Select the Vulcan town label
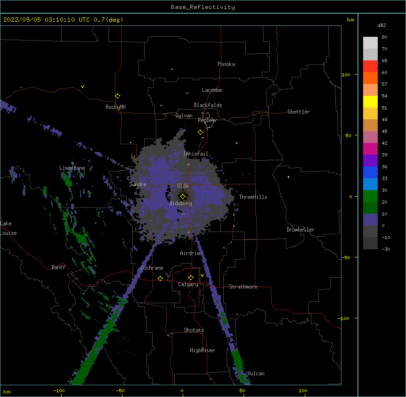The width and height of the screenshot is (406, 397). (x=256, y=373)
